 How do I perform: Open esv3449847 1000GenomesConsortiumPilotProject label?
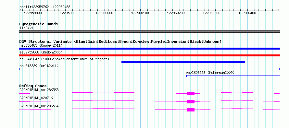coord(64,59)
